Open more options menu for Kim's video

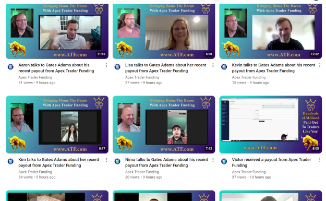click(x=106, y=160)
